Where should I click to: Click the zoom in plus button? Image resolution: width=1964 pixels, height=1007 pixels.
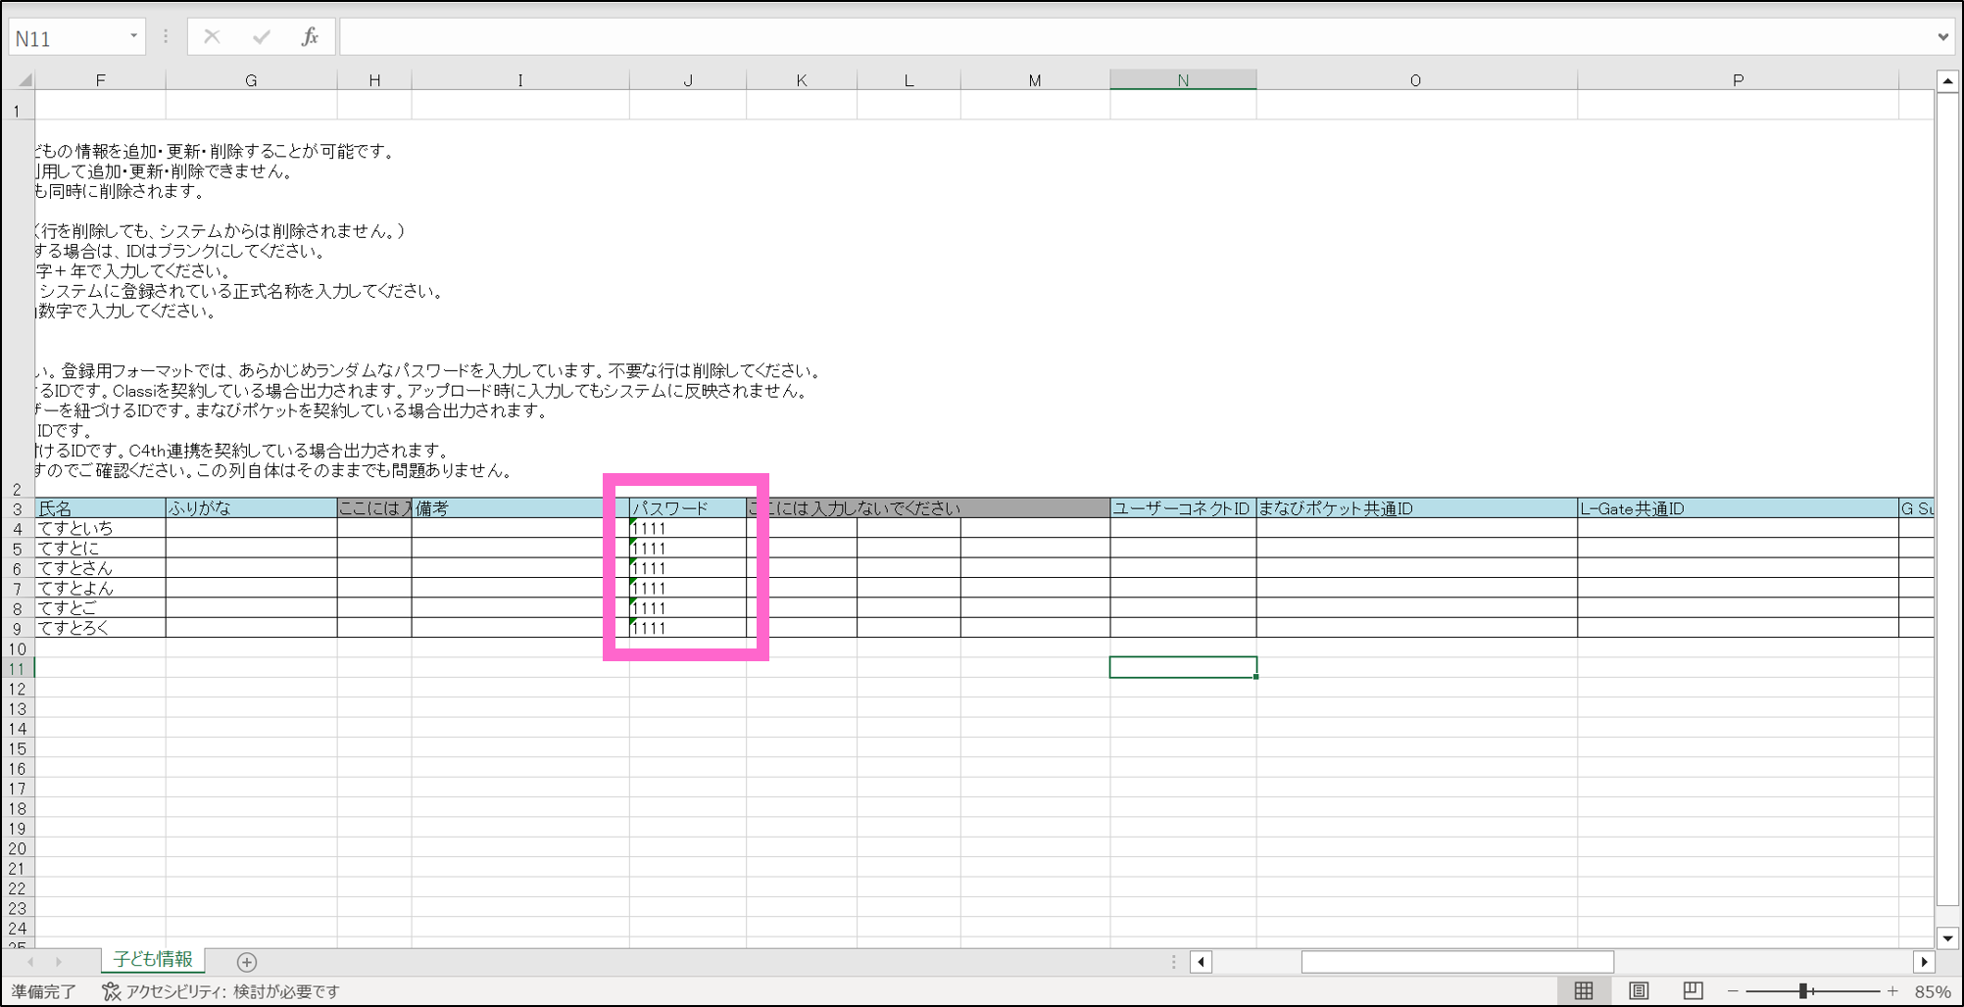[x=1892, y=991]
